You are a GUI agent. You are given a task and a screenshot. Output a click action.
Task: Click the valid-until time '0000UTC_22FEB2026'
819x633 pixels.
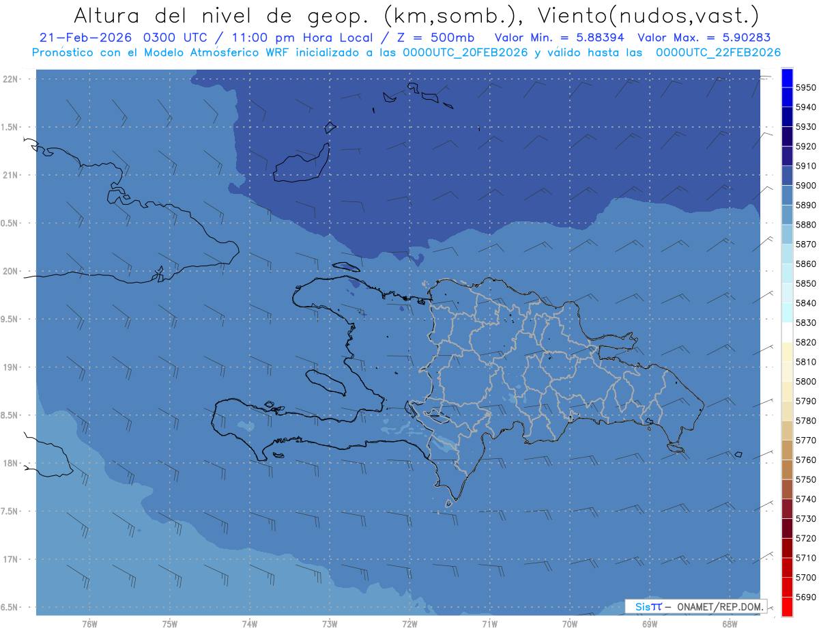point(718,52)
